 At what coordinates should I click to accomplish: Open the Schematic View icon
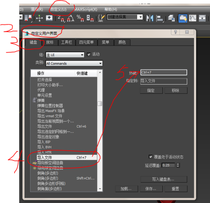tap(202, 18)
